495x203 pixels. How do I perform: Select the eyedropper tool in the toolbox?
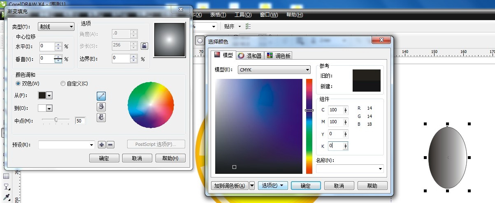coord(6,198)
